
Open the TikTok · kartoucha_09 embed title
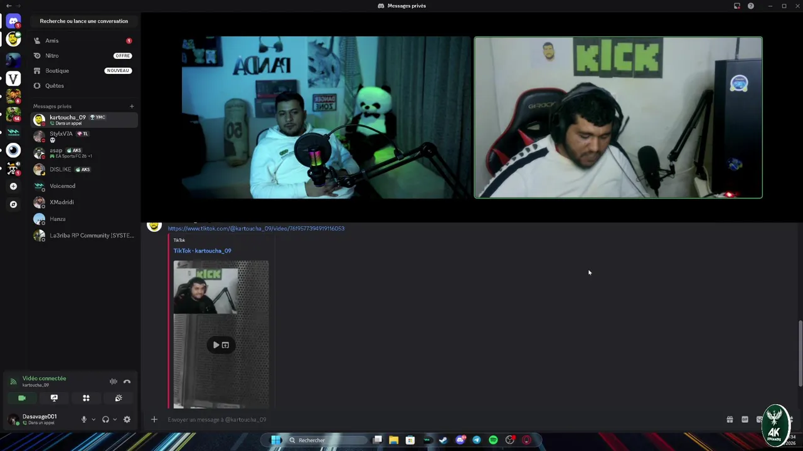tap(202, 251)
